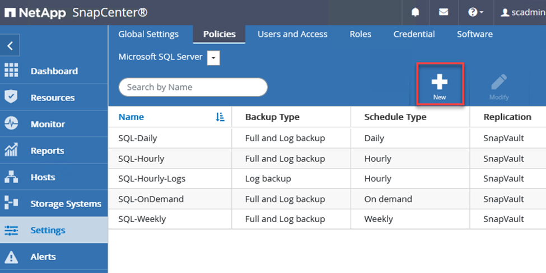Viewport: 546px width, 273px height.
Task: Open the Monitor heartbeat icon
Action: (x=11, y=124)
